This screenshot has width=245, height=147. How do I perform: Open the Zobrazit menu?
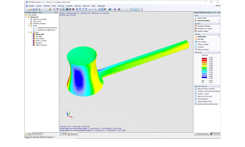[46, 6]
